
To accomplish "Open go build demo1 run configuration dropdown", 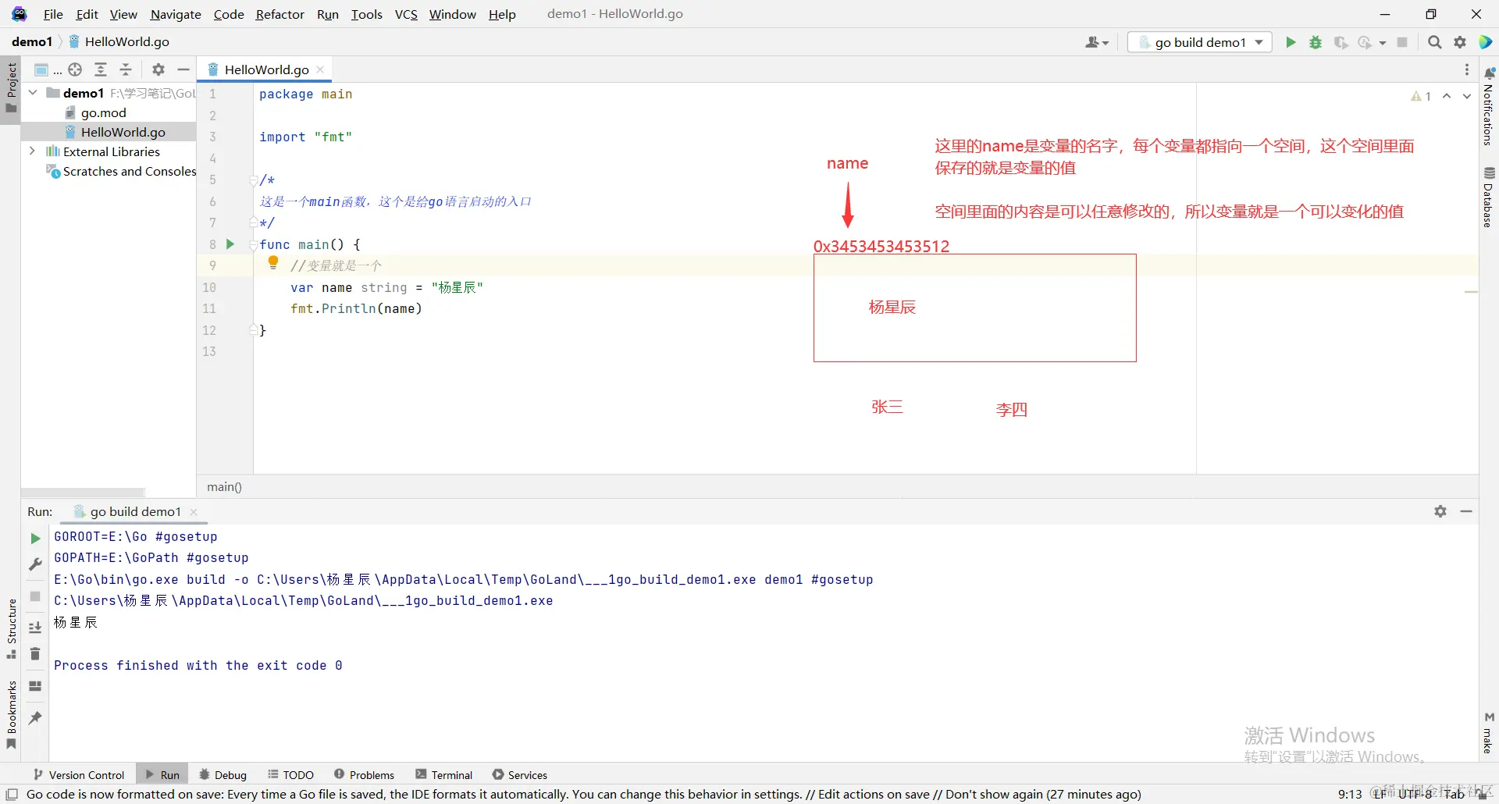I will click(1200, 42).
